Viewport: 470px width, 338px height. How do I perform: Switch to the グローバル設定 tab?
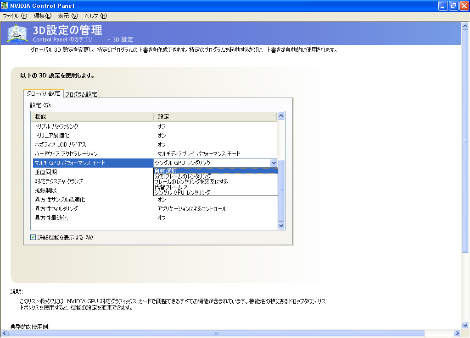coord(43,93)
